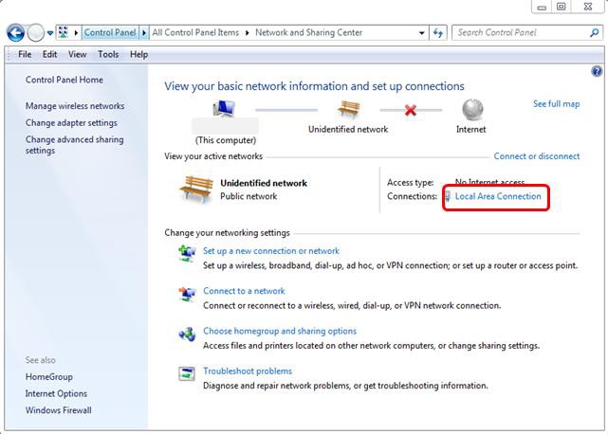Click the Choose homegroup and sharing icon
Screen dimensions: 608x434
(187, 334)
